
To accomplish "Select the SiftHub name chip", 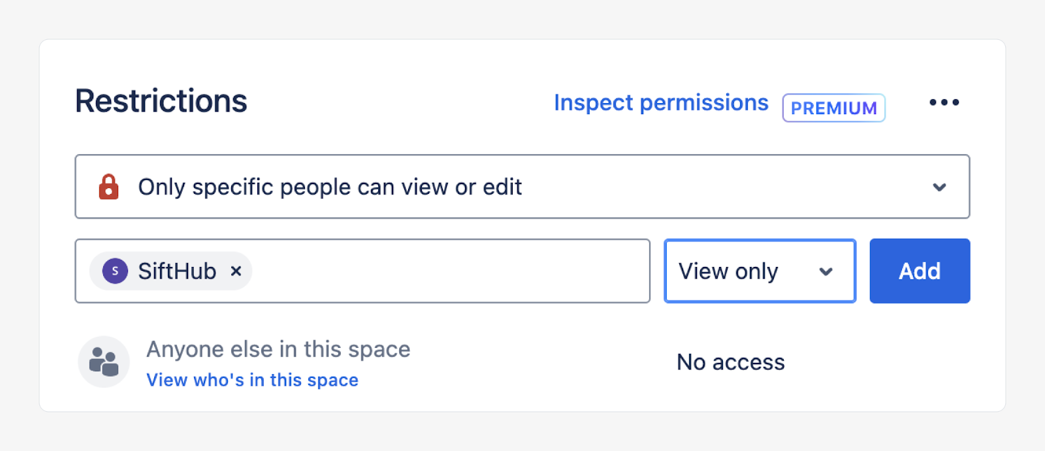I will pyautogui.click(x=177, y=271).
